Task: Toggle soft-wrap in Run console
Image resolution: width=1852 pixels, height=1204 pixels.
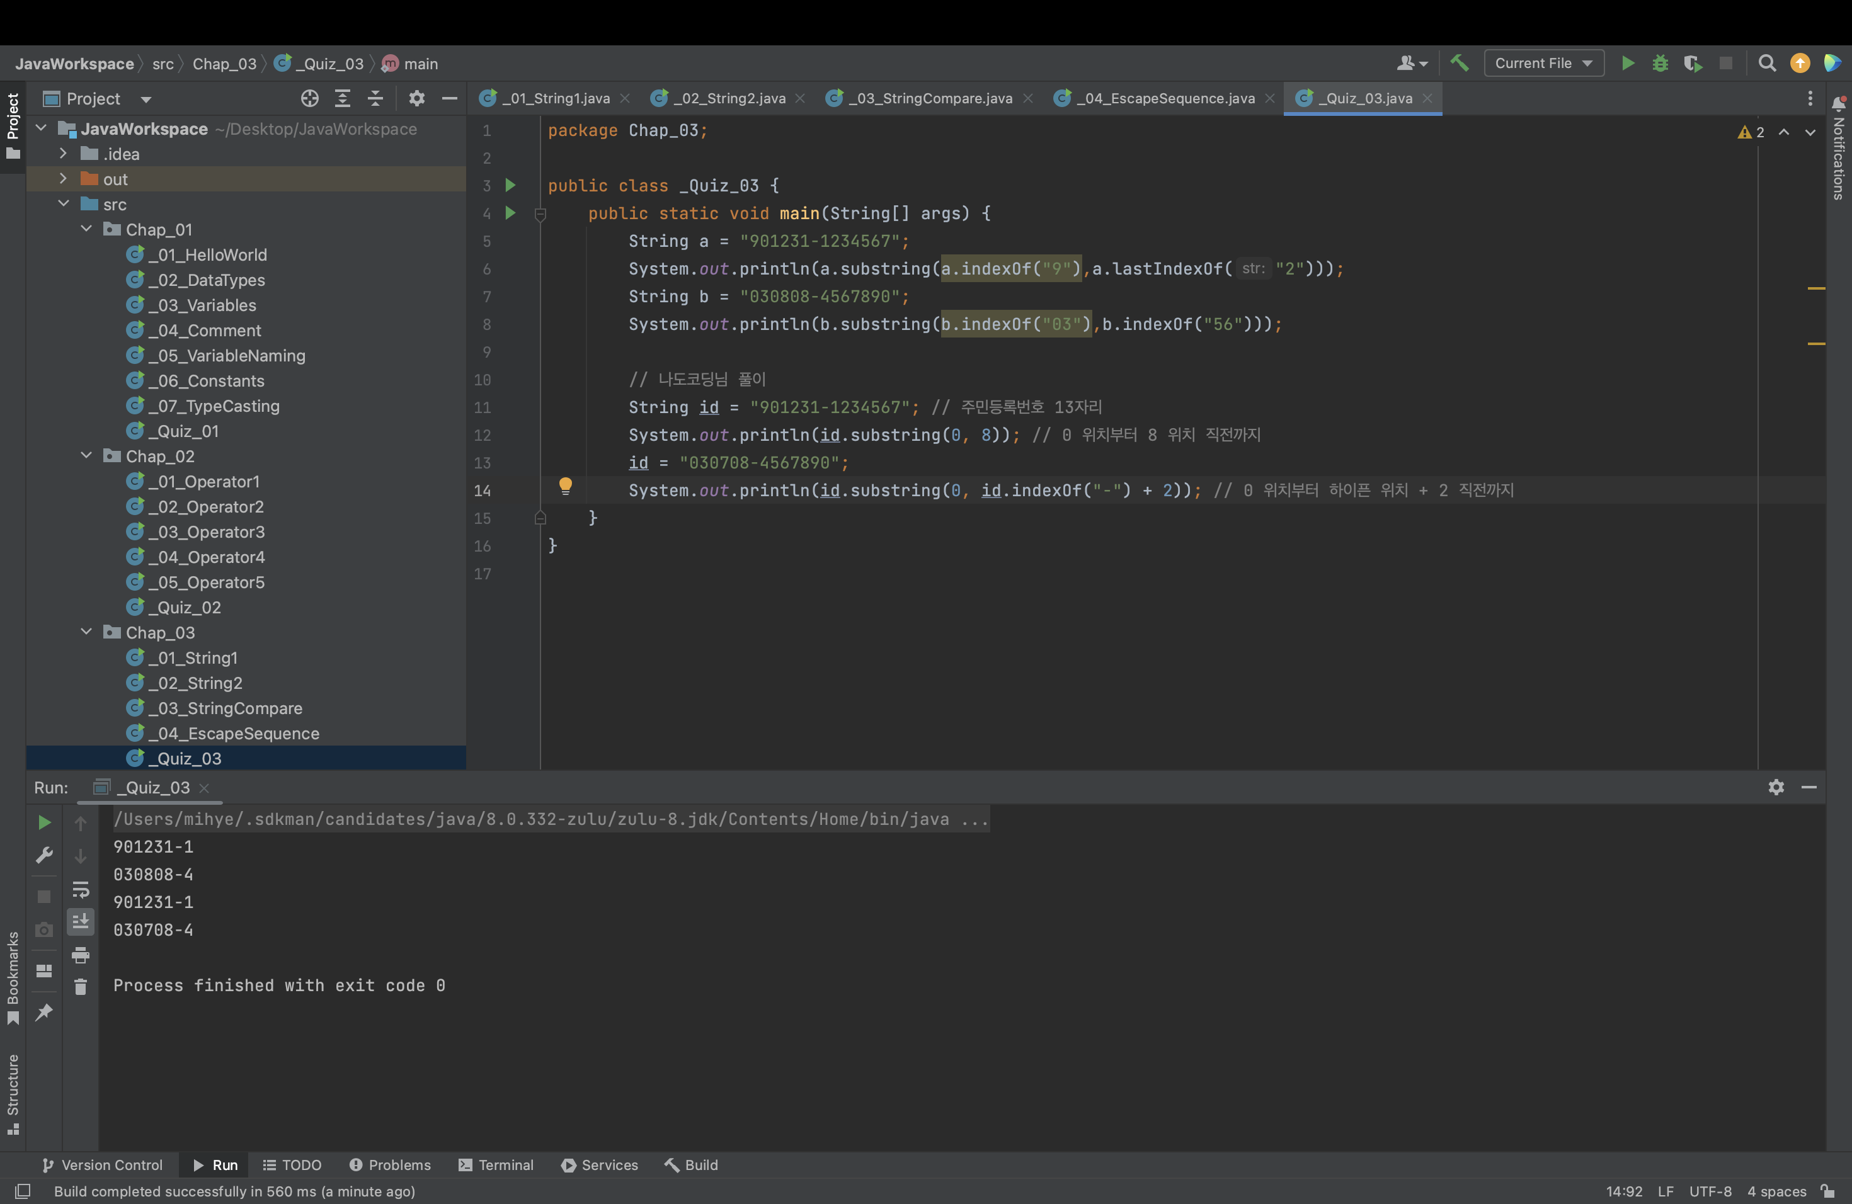Action: pyautogui.click(x=80, y=889)
